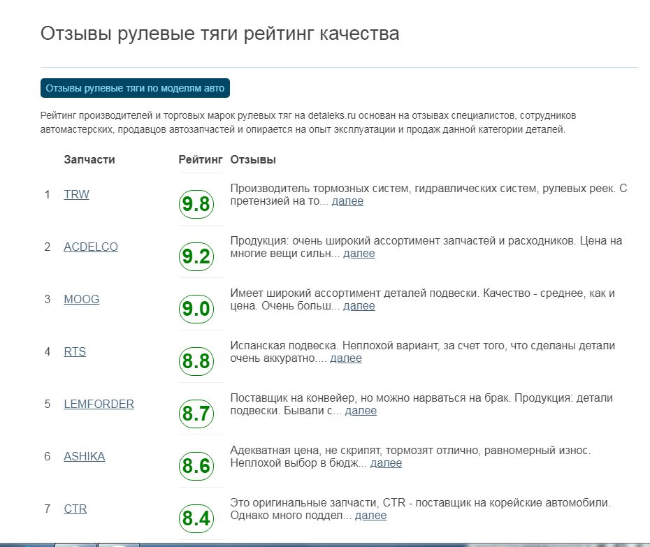This screenshot has width=650, height=547.
Task: Click 'далее' in the MOOG review
Action: pos(359,306)
